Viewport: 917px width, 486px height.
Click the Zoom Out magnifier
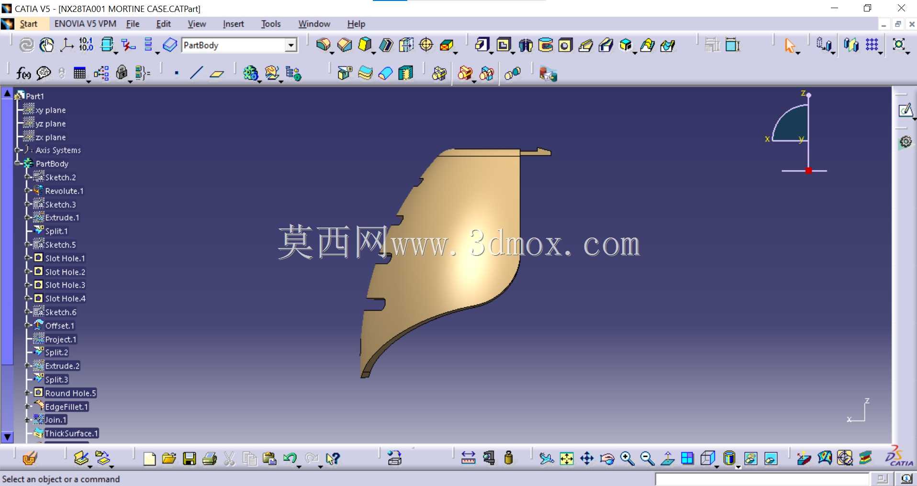(647, 459)
